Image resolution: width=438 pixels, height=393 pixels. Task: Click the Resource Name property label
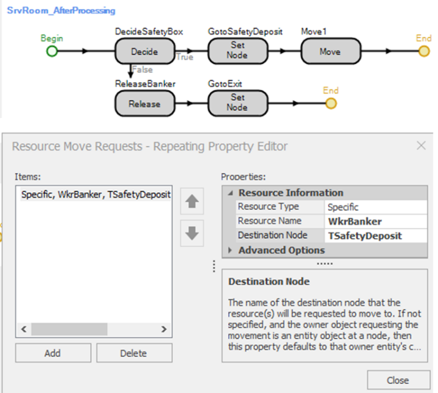point(269,220)
